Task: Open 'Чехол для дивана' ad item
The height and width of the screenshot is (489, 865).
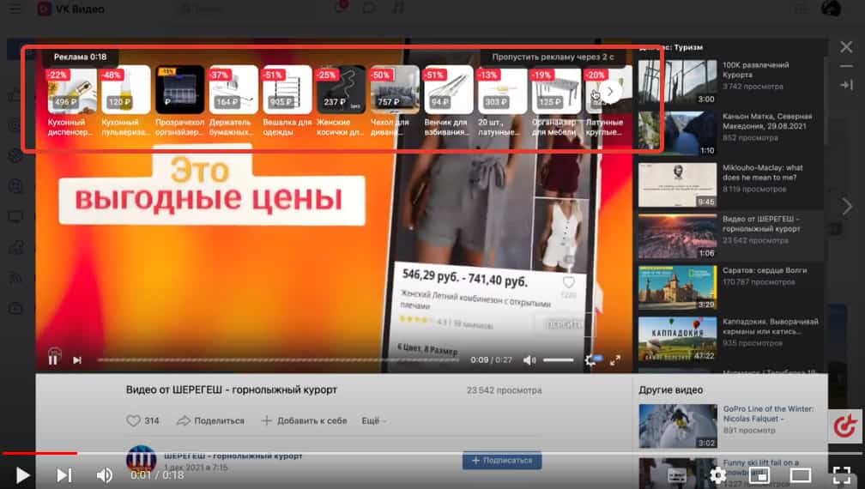Action: [x=395, y=101]
